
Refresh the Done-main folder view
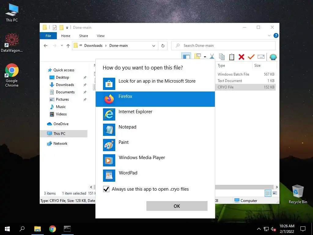[163, 46]
